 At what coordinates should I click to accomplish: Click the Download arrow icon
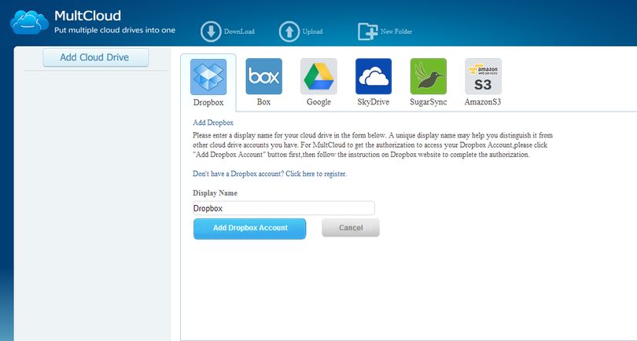click(x=211, y=31)
